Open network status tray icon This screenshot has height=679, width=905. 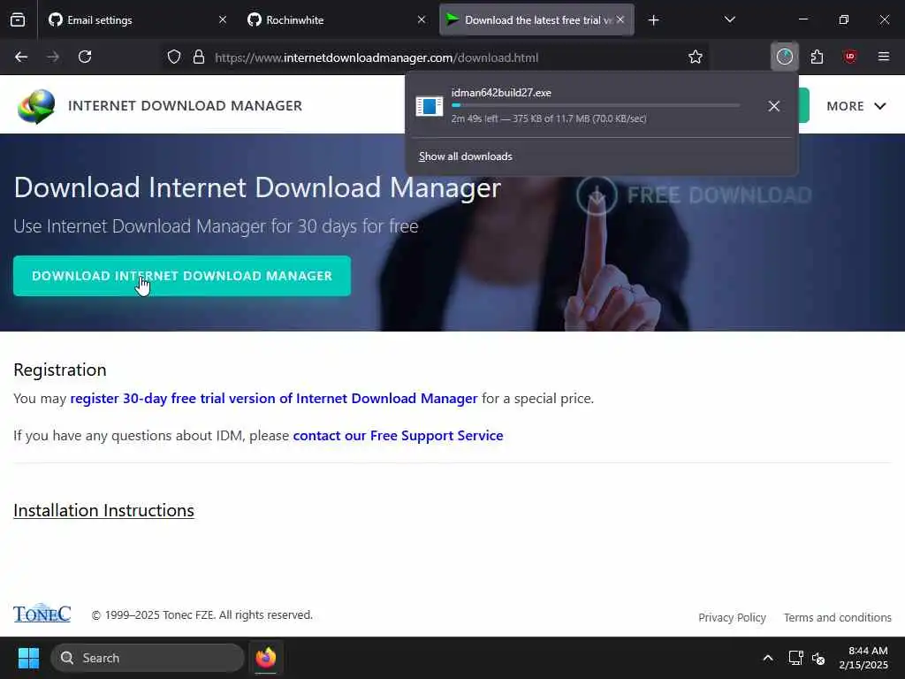click(796, 658)
